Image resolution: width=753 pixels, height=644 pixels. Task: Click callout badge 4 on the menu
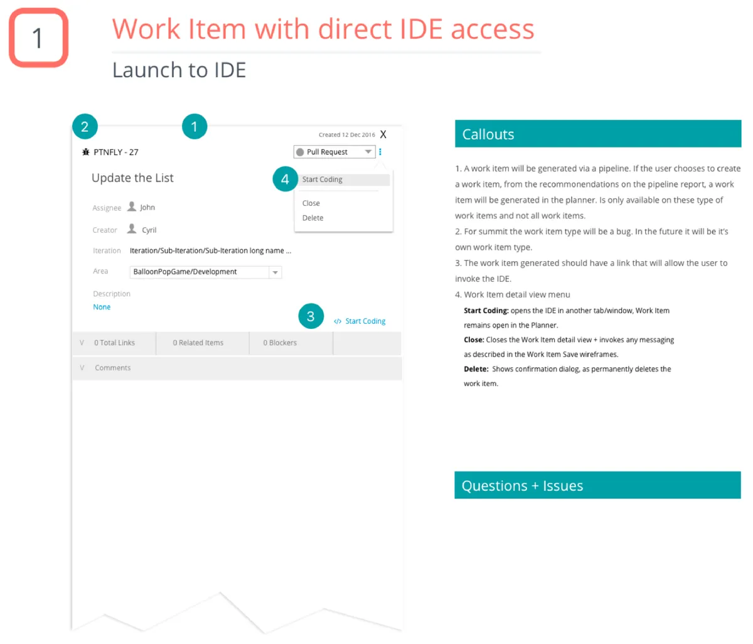[284, 178]
